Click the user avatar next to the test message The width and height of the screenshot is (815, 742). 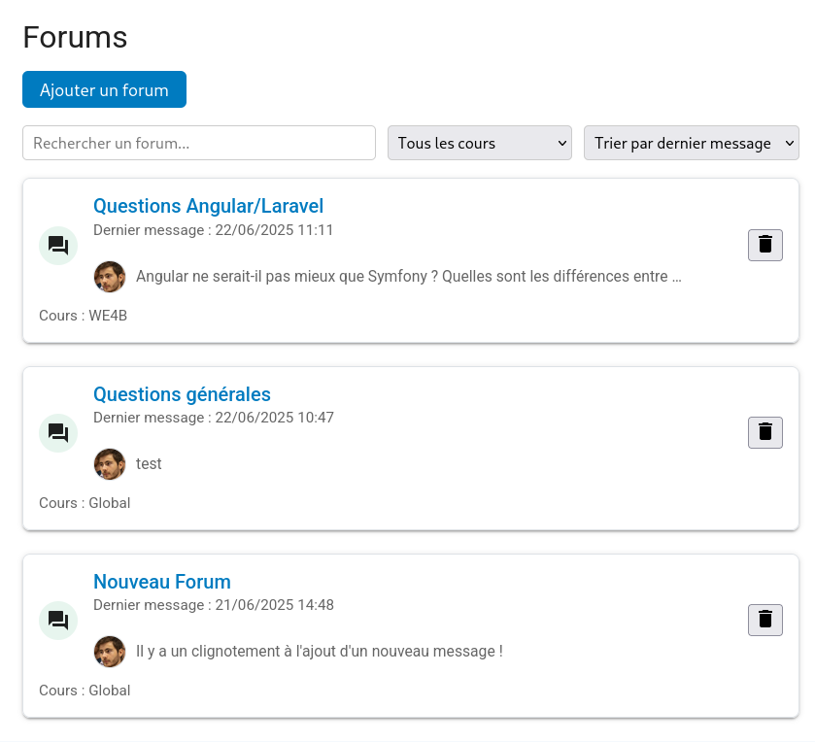click(x=109, y=463)
